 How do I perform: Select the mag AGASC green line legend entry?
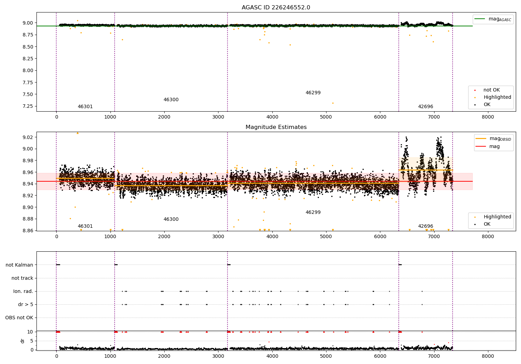(x=493, y=19)
